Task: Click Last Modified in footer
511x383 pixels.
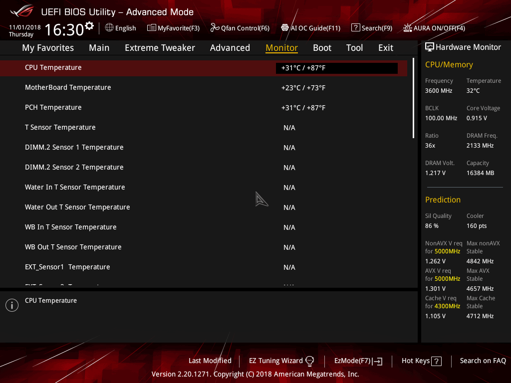Action: (x=210, y=361)
